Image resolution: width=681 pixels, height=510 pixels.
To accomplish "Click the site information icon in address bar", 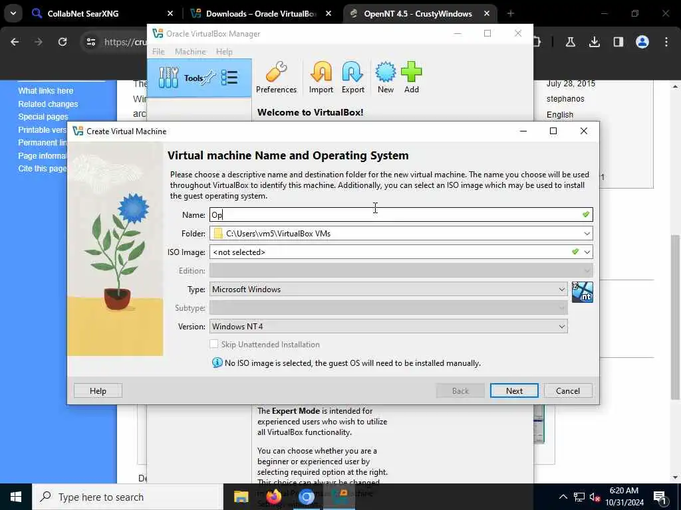I will 90,42.
